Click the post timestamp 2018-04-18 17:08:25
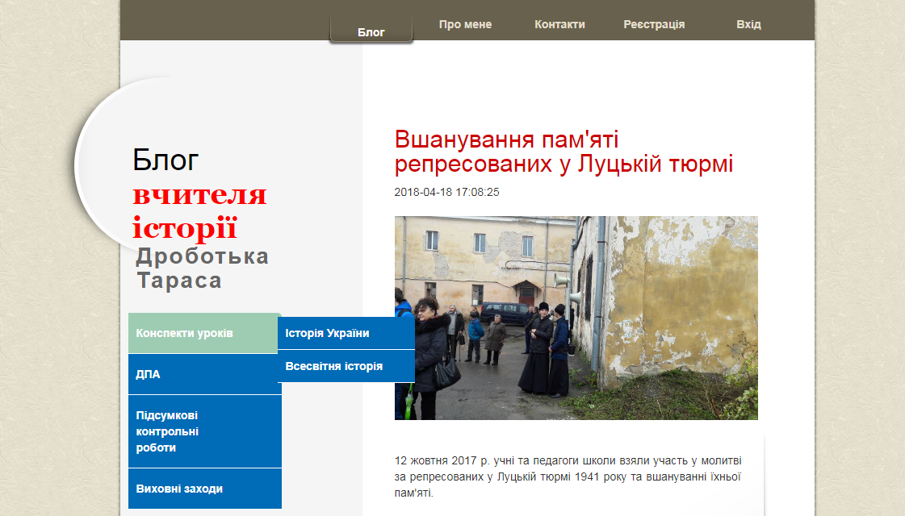This screenshot has height=516, width=905. (446, 192)
